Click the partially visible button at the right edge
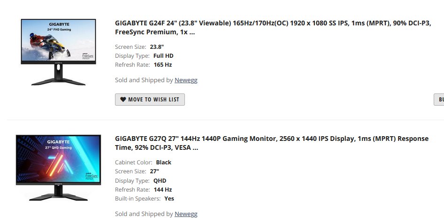444x224 pixels. (x=439, y=100)
